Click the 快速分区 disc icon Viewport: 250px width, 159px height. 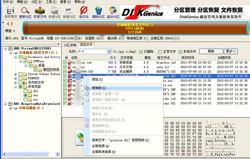pyautogui.click(x=55, y=12)
